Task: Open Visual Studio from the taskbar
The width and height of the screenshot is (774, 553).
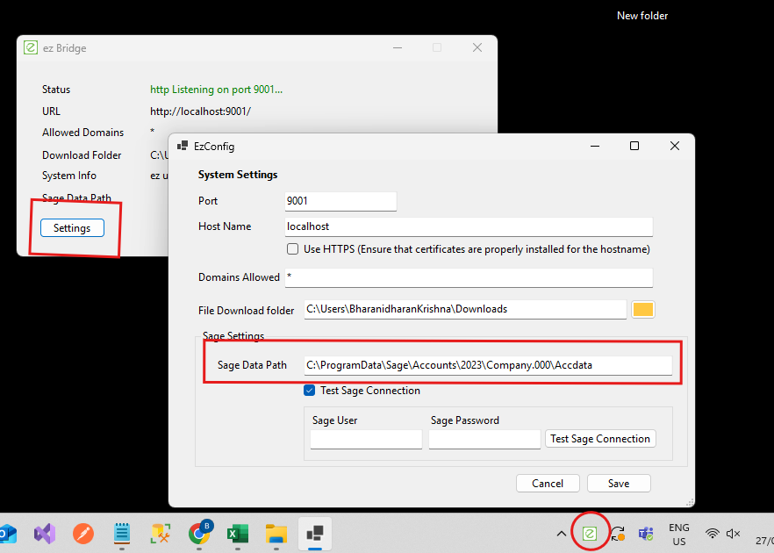Action: pyautogui.click(x=45, y=534)
